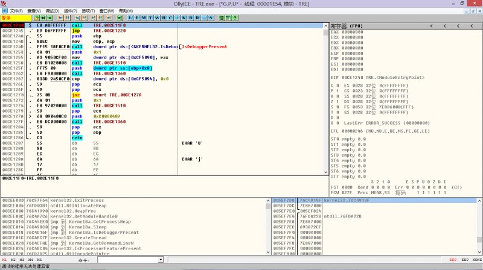Open the 文件(F) menu
The image size is (483, 270).
pyautogui.click(x=16, y=11)
